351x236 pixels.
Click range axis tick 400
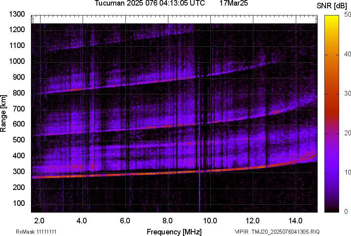(x=19, y=155)
